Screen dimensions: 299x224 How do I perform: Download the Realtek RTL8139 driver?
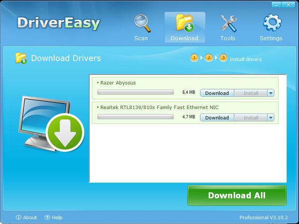[x=217, y=117]
